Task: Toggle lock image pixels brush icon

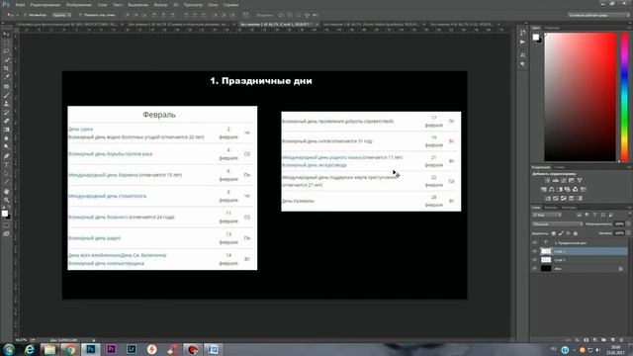Action: 561,233
